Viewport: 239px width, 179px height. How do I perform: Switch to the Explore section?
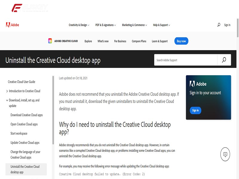pyautogui.click(x=88, y=41)
